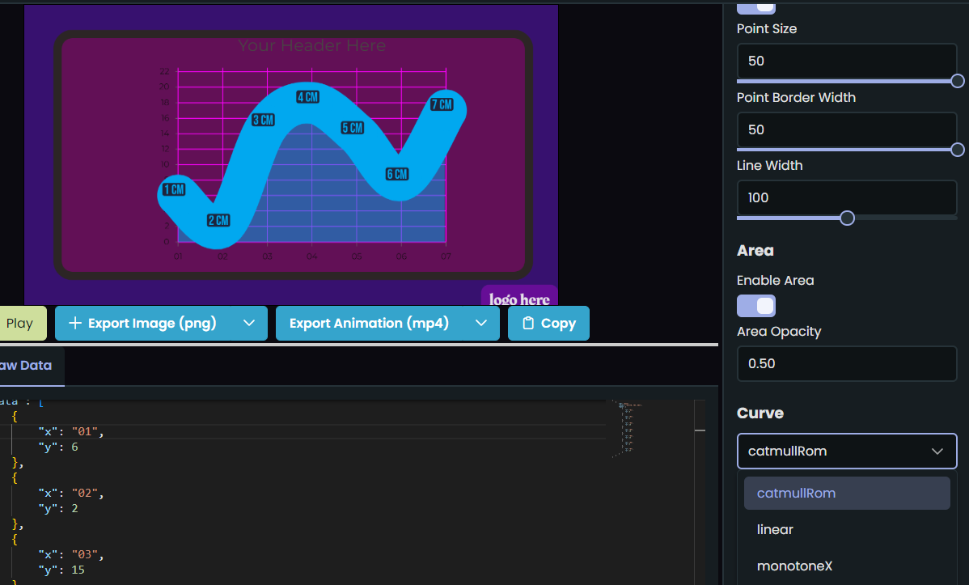Toggle the Enable Area switch
The height and width of the screenshot is (585, 969).
[755, 305]
